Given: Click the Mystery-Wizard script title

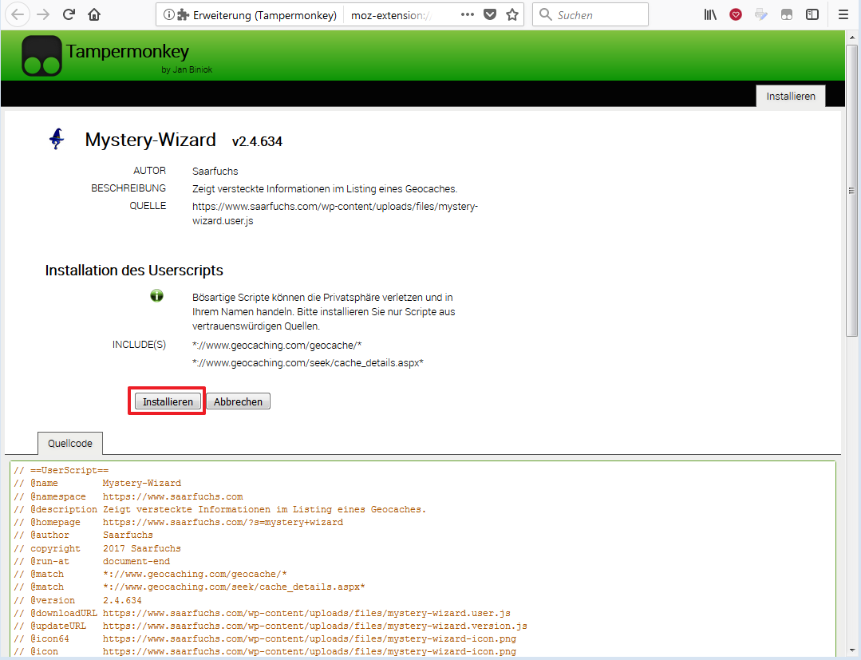Looking at the screenshot, I should point(151,140).
